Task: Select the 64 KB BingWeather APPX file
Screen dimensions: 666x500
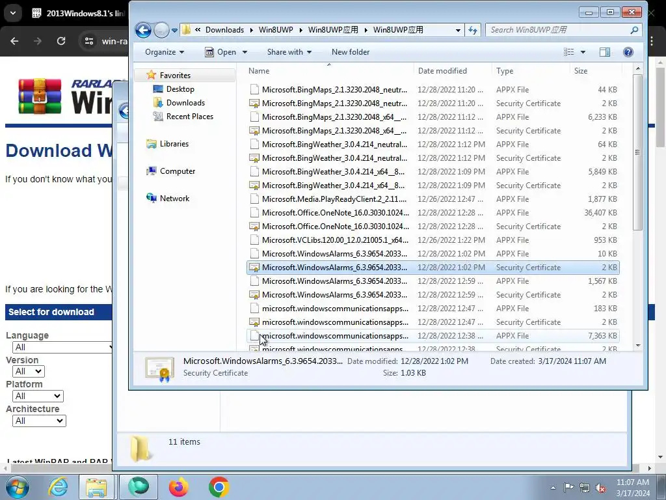Action: coord(433,144)
